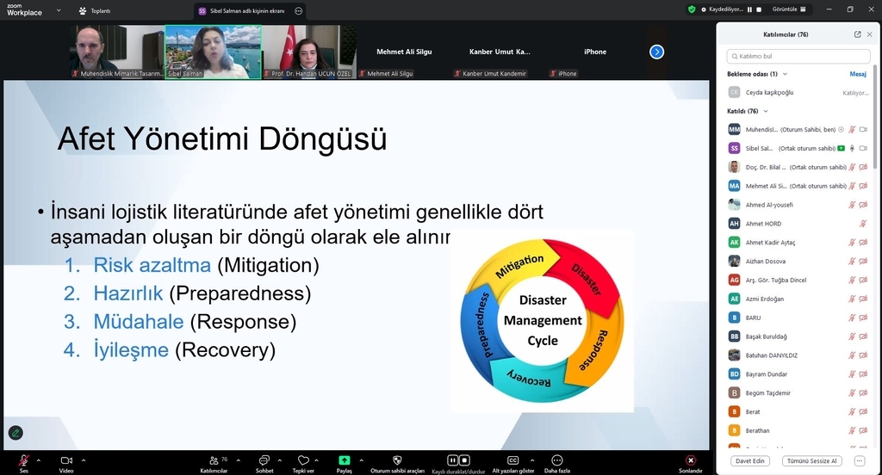Click the Katılımcı bul search field

click(794, 56)
